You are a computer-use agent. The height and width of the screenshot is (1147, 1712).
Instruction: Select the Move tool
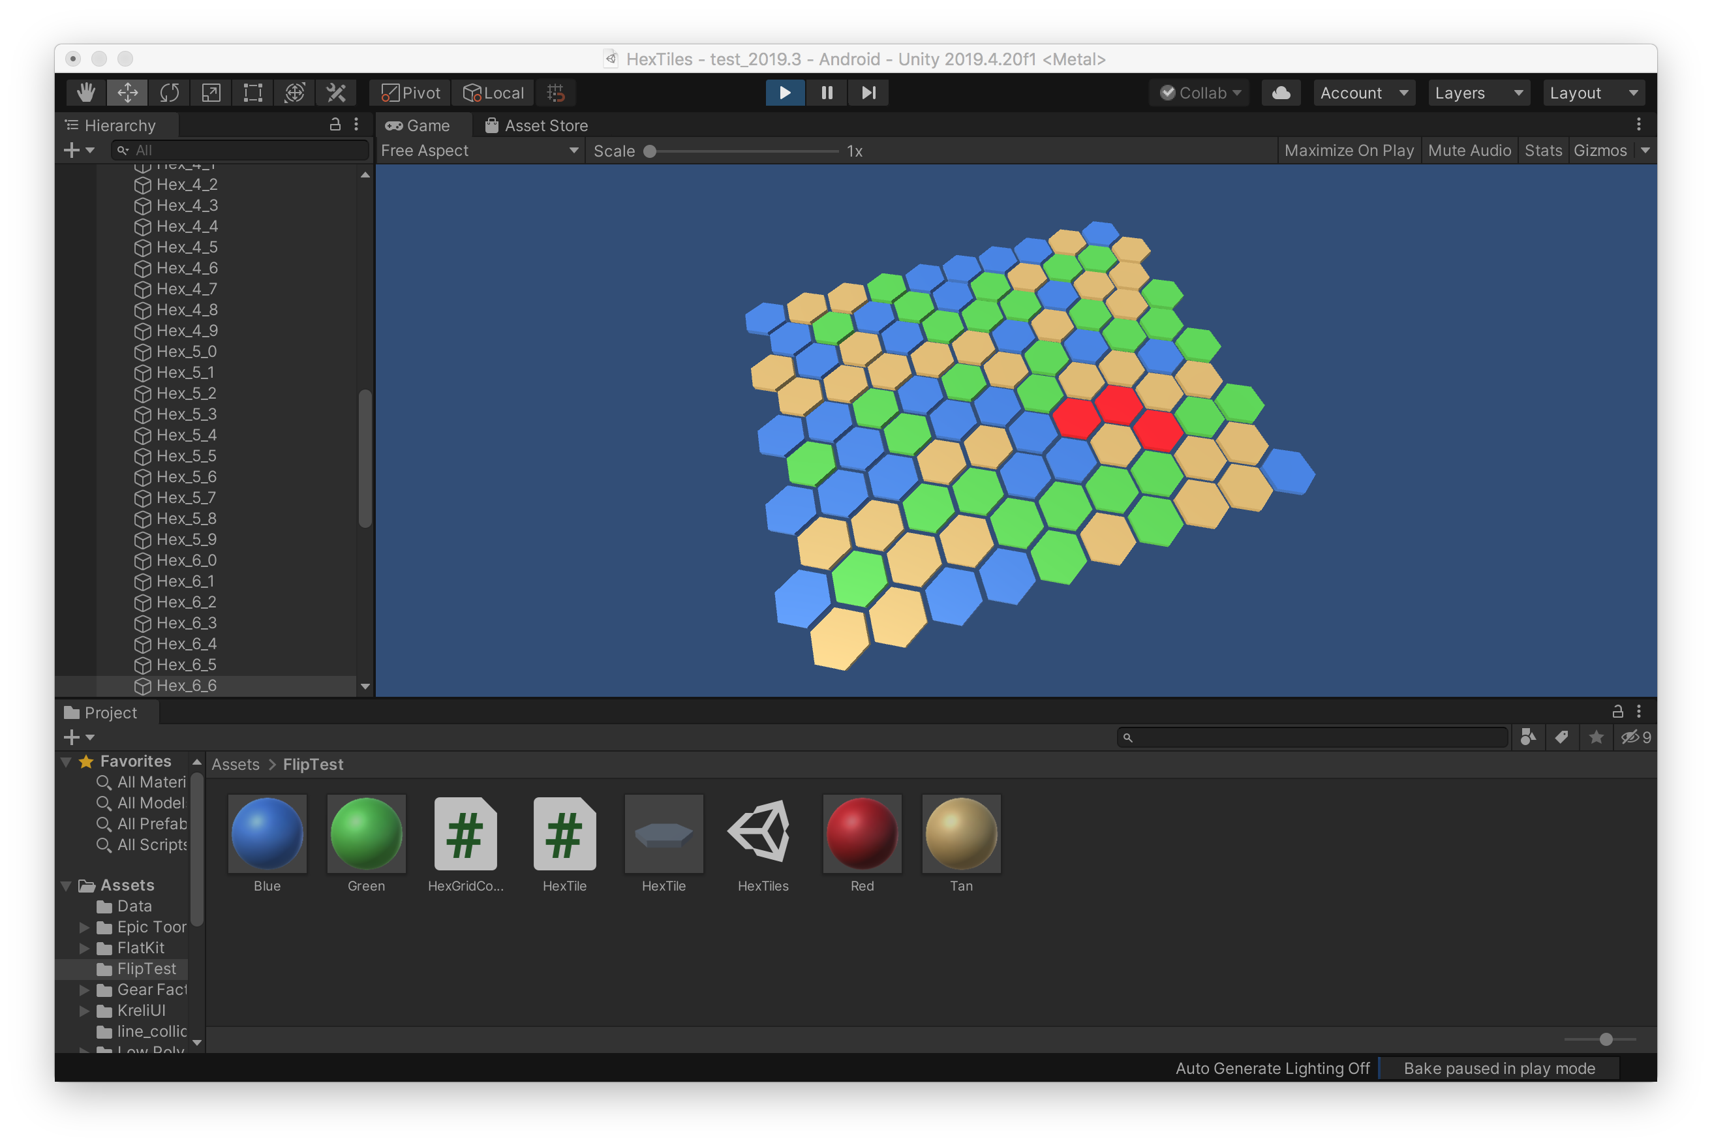click(127, 93)
